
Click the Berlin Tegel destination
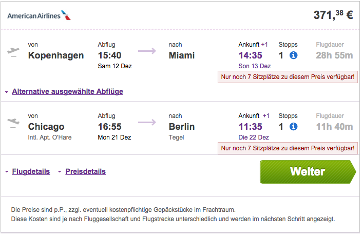[x=182, y=131]
